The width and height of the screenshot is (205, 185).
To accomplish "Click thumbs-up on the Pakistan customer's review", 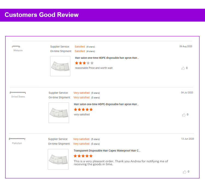I will [x=184, y=172].
